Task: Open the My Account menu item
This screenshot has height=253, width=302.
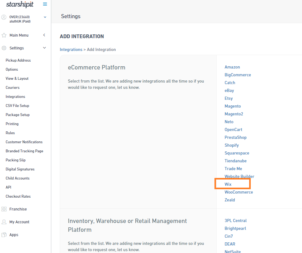Action: click(x=19, y=222)
